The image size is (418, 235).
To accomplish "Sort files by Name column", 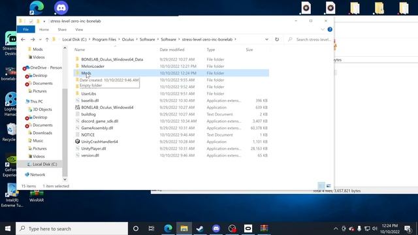I will click(80, 50).
